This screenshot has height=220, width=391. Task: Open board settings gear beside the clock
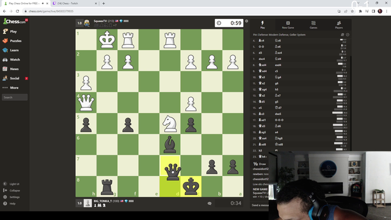[x=247, y=21]
